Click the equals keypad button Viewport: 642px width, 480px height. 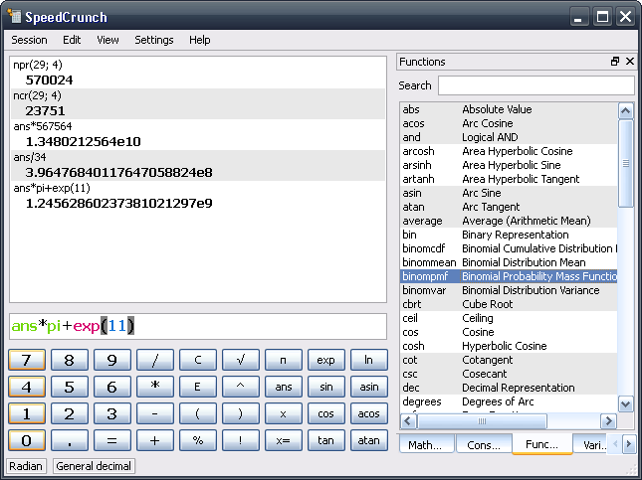(112, 440)
